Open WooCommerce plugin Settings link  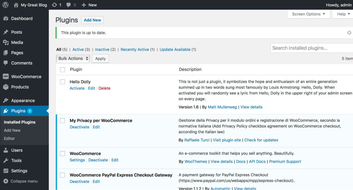click(77, 160)
